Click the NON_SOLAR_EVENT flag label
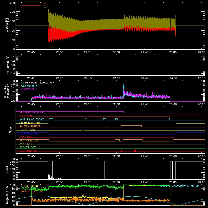Viewport: 208px width, 208px height. [x=31, y=119]
